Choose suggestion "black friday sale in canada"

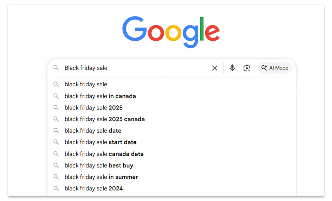[x=100, y=96]
